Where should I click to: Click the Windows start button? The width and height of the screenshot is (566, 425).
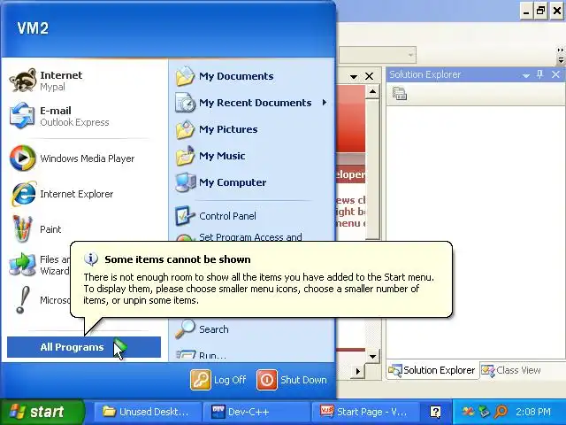pyautogui.click(x=42, y=412)
